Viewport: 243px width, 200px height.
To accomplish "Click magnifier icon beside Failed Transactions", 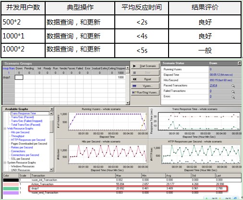I will point(233,92).
